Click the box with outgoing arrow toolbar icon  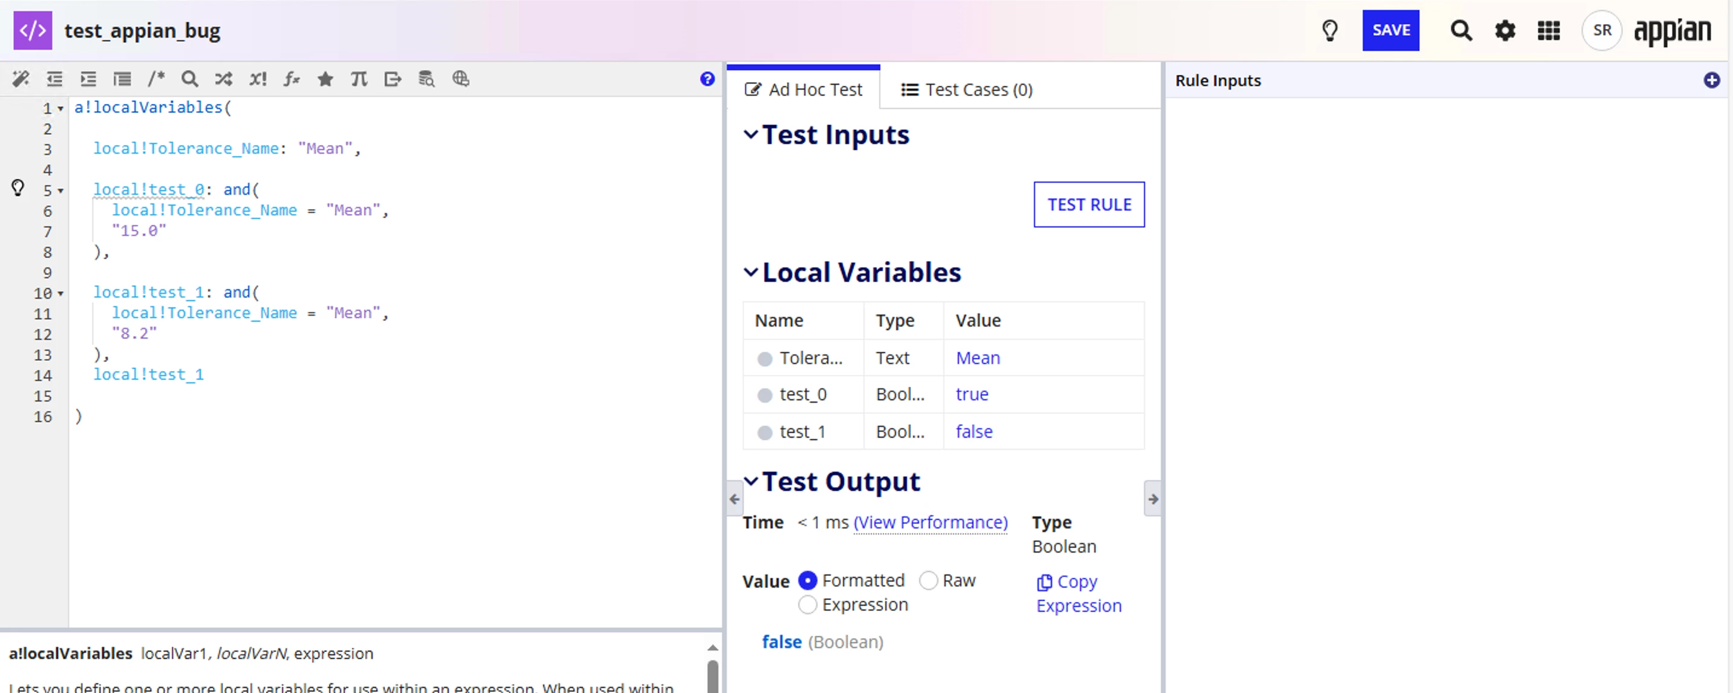point(393,79)
